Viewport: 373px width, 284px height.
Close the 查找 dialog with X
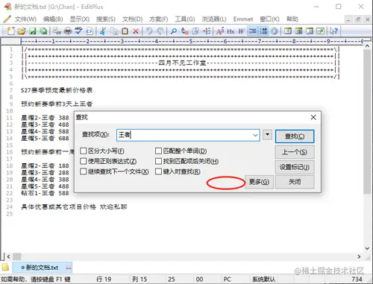tap(313, 117)
